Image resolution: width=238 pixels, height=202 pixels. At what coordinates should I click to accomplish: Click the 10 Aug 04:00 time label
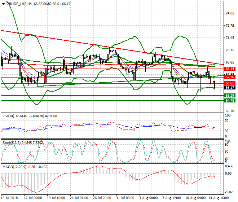coord(195,198)
